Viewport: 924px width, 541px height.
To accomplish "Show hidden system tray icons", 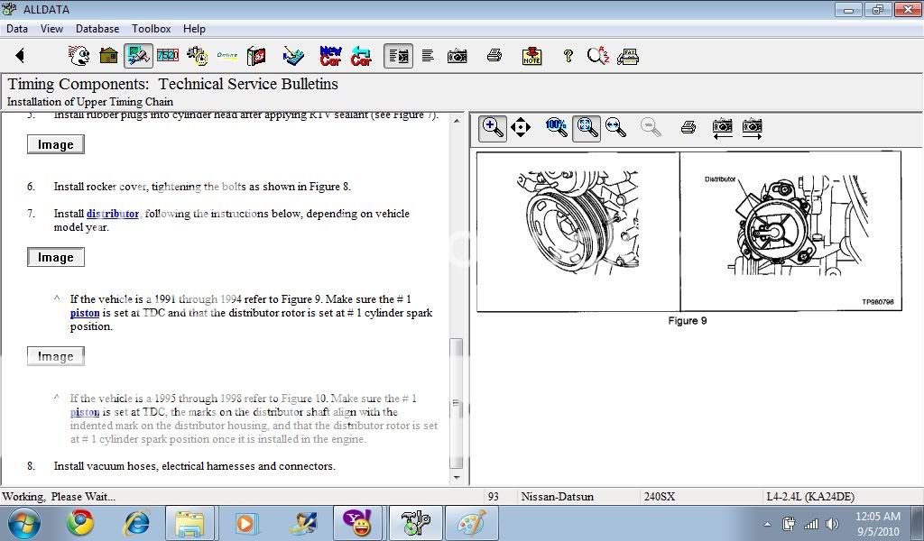I will pos(767,524).
